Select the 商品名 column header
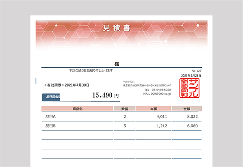This screenshot has height=167, width=243. [77, 109]
